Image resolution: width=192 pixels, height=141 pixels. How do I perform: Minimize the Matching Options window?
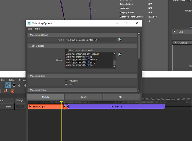pos(117,23)
